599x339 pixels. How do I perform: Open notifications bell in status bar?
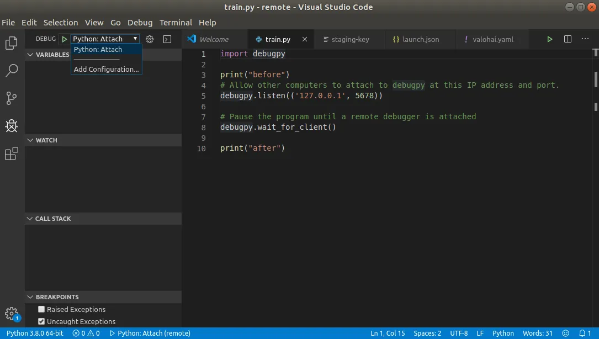pos(585,333)
